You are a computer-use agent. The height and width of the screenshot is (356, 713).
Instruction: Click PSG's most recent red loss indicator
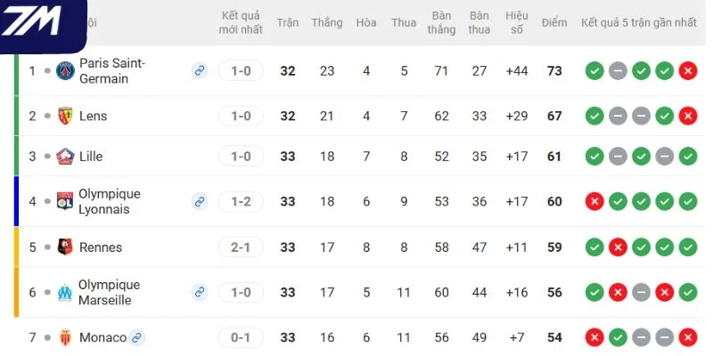(x=687, y=71)
